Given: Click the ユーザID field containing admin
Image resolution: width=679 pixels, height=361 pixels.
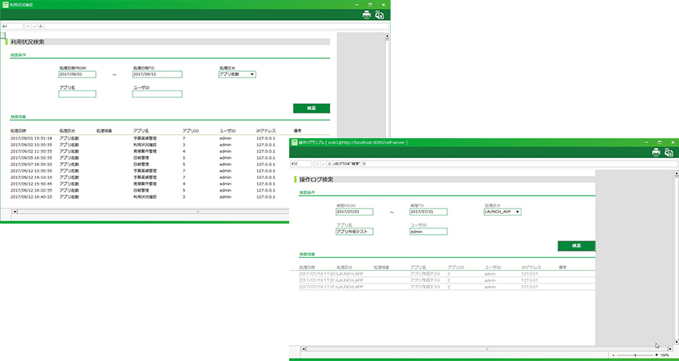Looking at the screenshot, I should [x=428, y=232].
